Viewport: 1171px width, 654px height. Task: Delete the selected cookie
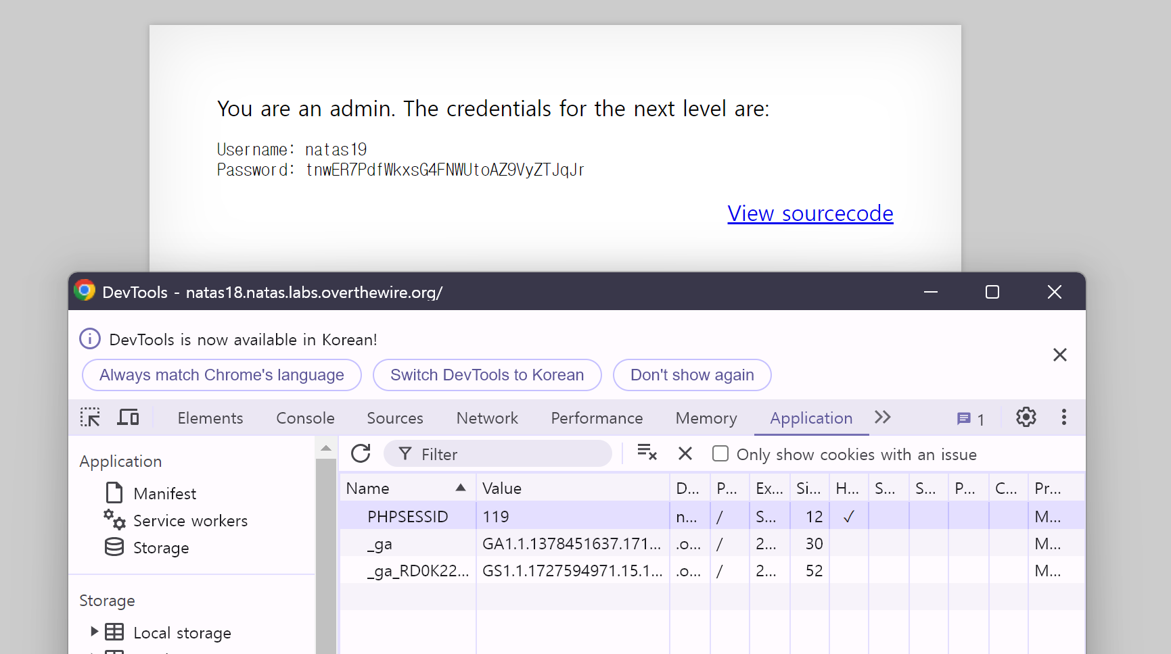685,453
